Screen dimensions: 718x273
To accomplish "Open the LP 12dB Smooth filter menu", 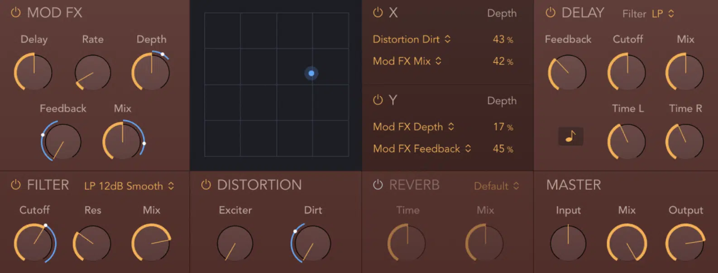I will [x=129, y=186].
